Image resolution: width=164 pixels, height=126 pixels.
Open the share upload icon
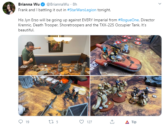click(112, 122)
